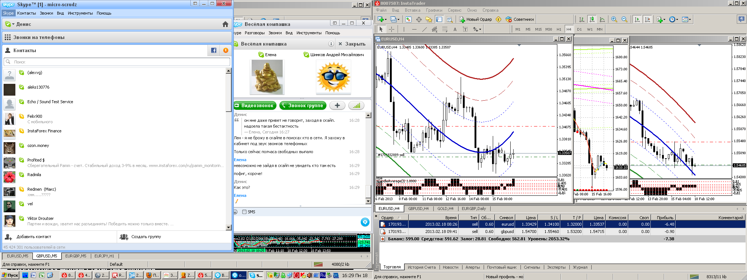This screenshot has height=280, width=747.
Task: Click the Советники expert advisors button
Action: pos(520,19)
